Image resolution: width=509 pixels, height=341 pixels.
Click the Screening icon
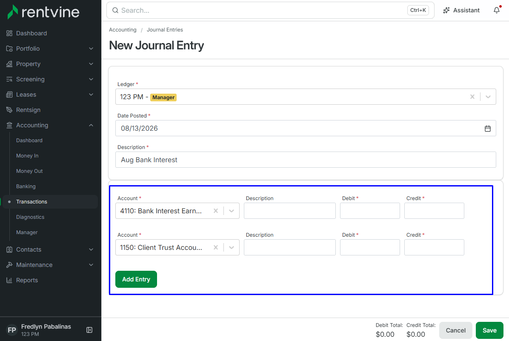9,79
